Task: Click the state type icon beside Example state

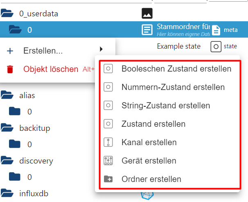Action: tap(216, 47)
